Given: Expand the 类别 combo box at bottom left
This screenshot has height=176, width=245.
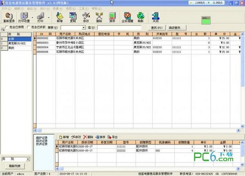Looking at the screenshot, I should click(x=28, y=159).
